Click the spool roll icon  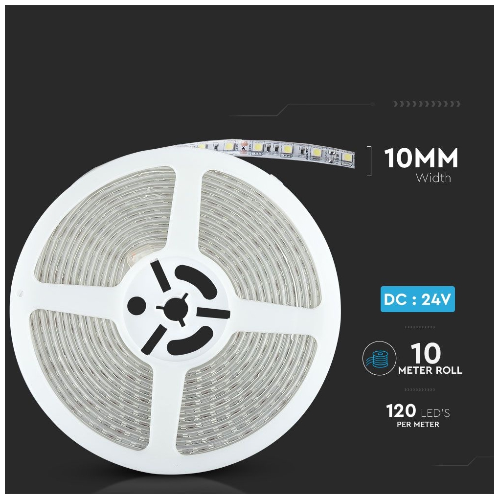click(x=380, y=358)
